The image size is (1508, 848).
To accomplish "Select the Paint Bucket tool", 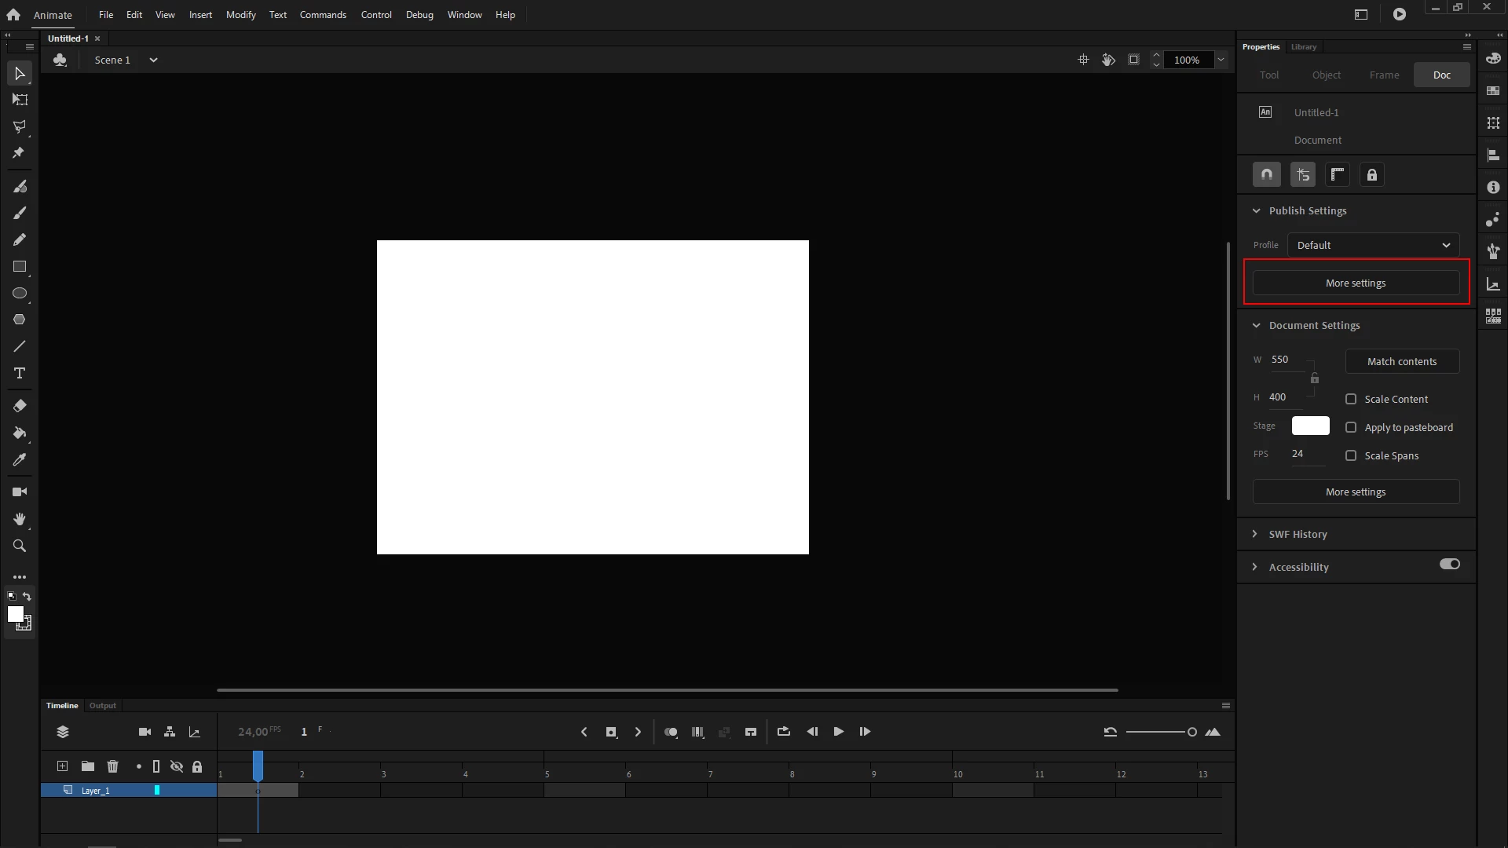I will (20, 433).
